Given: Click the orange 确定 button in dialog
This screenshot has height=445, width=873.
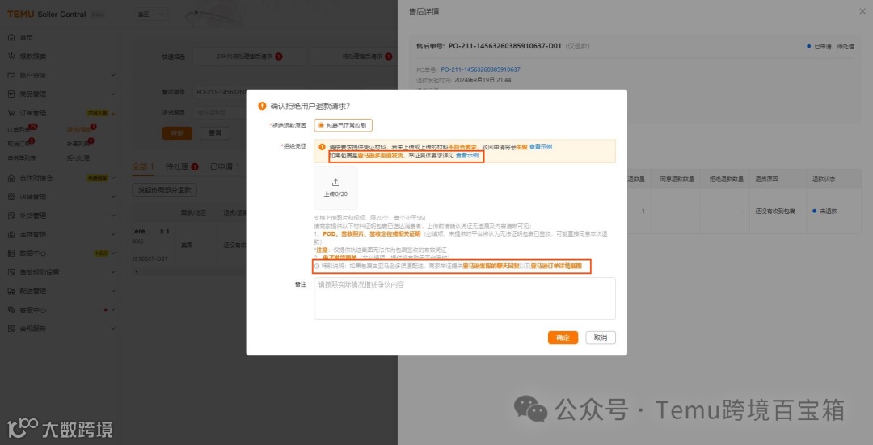Looking at the screenshot, I should tap(563, 338).
